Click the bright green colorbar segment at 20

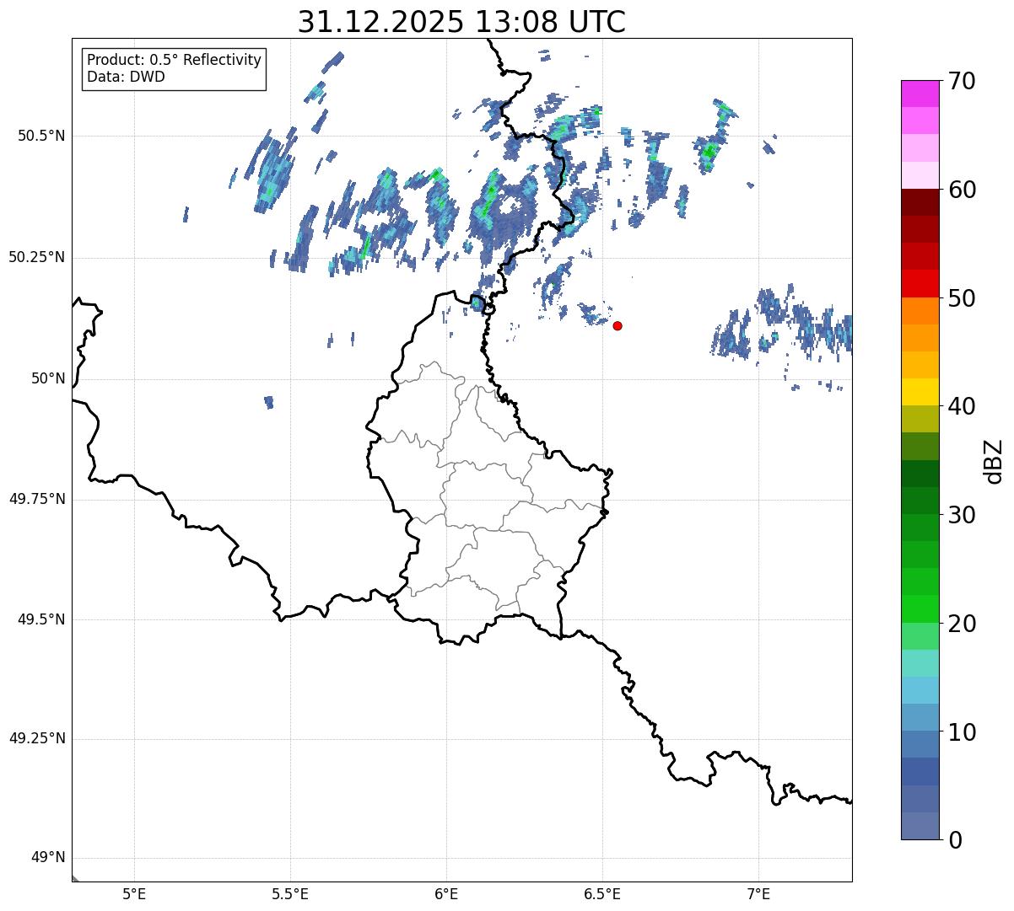pos(920,609)
